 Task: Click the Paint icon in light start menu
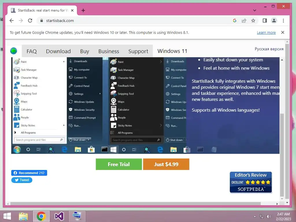(16, 62)
